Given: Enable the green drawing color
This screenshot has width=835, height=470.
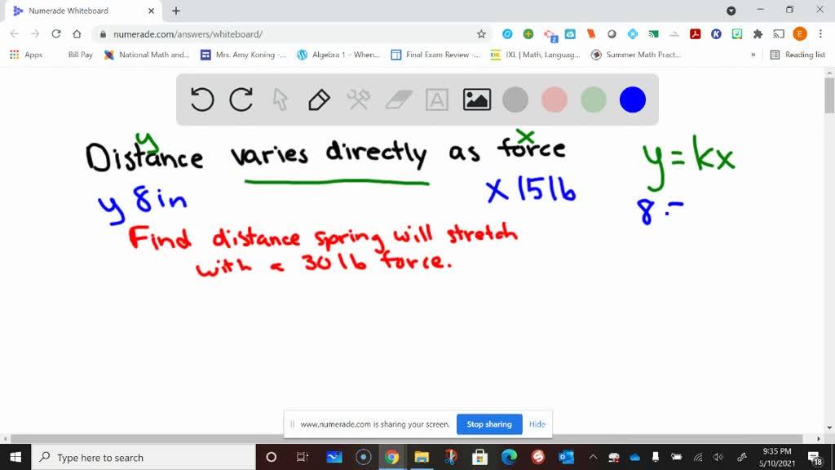Looking at the screenshot, I should 594,99.
